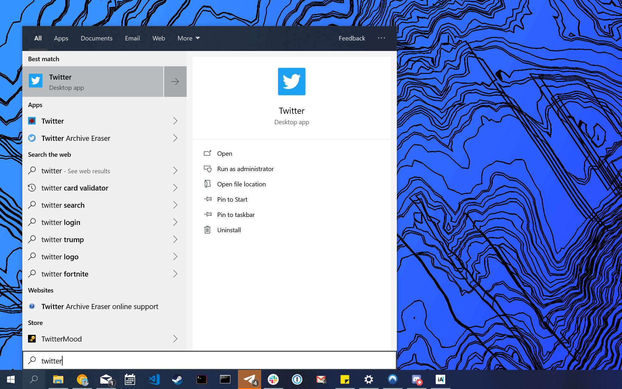This screenshot has height=389, width=622.
Task: Switch to the Documents search tab
Action: click(x=97, y=38)
